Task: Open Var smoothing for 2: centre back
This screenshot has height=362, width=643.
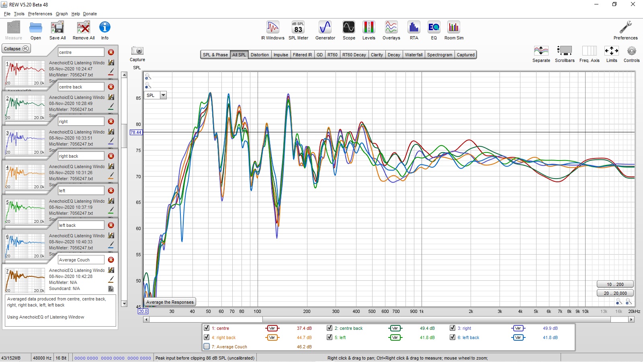Action: click(x=395, y=328)
